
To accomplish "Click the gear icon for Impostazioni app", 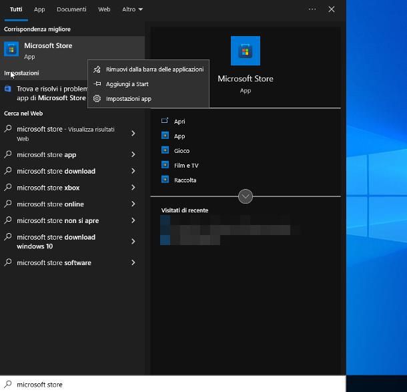I will [97, 99].
